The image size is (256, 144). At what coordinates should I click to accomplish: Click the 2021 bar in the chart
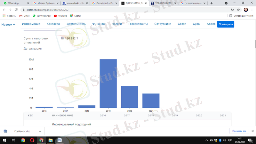(x=151, y=101)
